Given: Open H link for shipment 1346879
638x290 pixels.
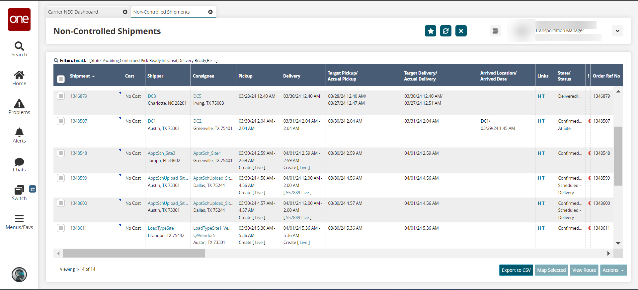Looking at the screenshot, I should 539,96.
